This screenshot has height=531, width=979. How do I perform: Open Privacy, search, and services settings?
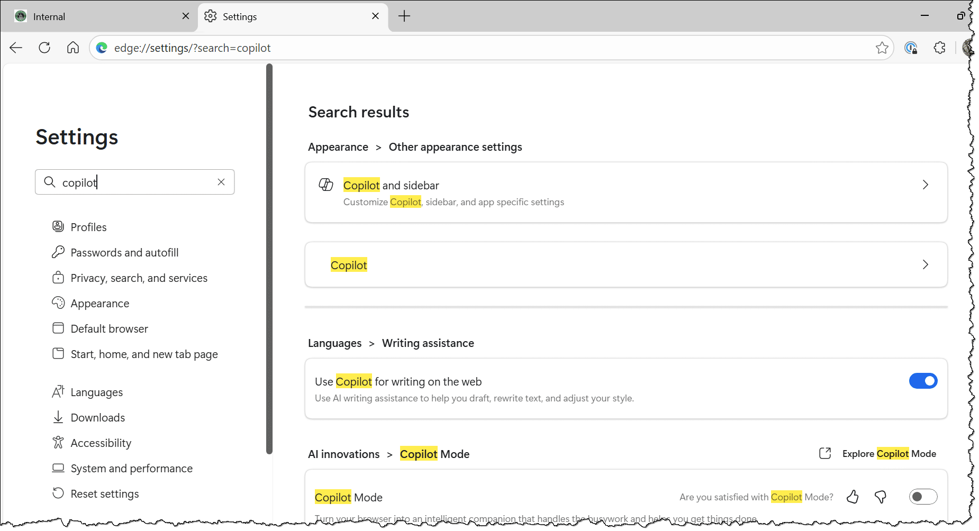pos(139,278)
